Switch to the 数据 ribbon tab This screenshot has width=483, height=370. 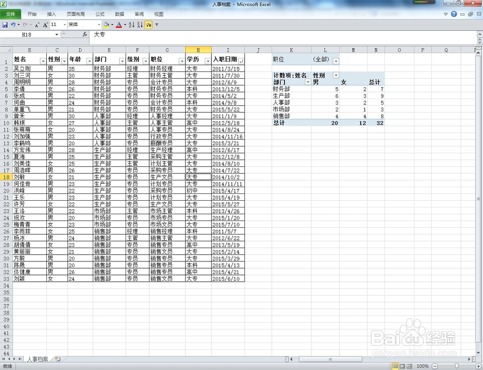point(119,14)
